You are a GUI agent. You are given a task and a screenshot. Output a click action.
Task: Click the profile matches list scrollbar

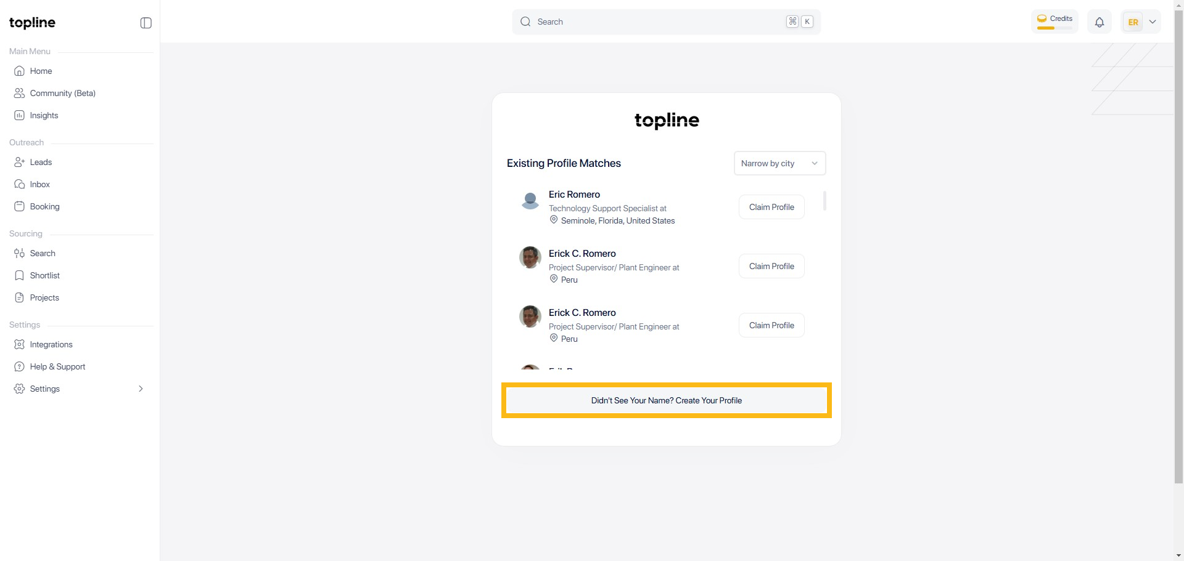pyautogui.click(x=824, y=201)
